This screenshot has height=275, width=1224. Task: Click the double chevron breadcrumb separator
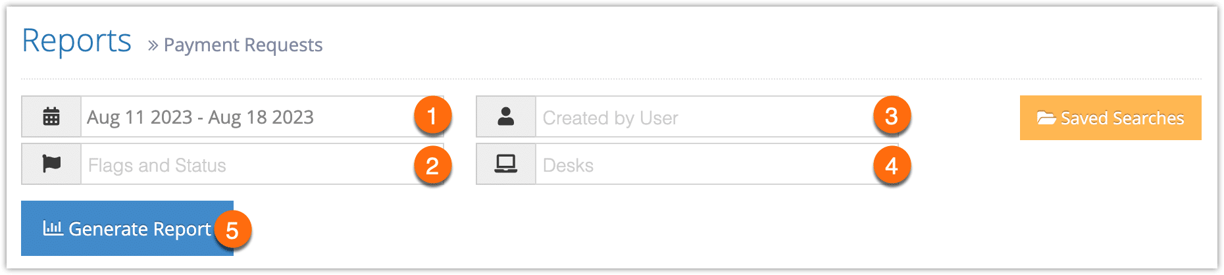point(153,45)
